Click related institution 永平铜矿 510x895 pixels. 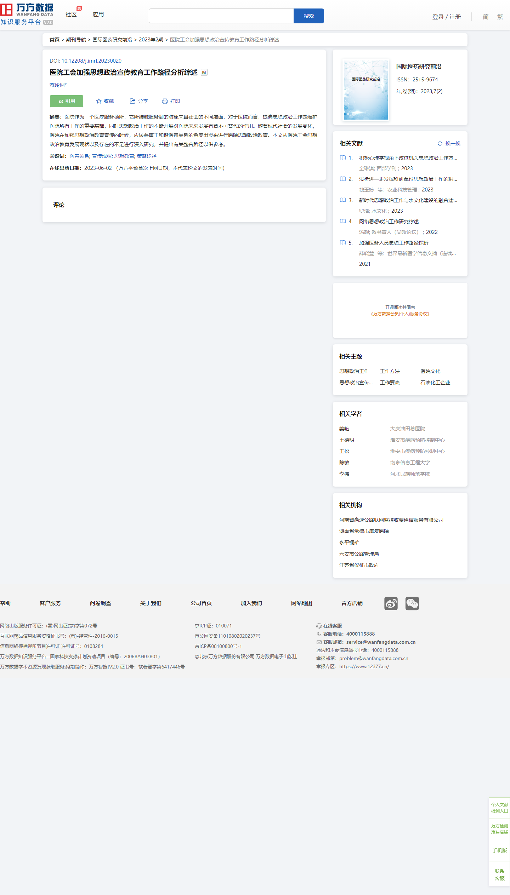349,543
